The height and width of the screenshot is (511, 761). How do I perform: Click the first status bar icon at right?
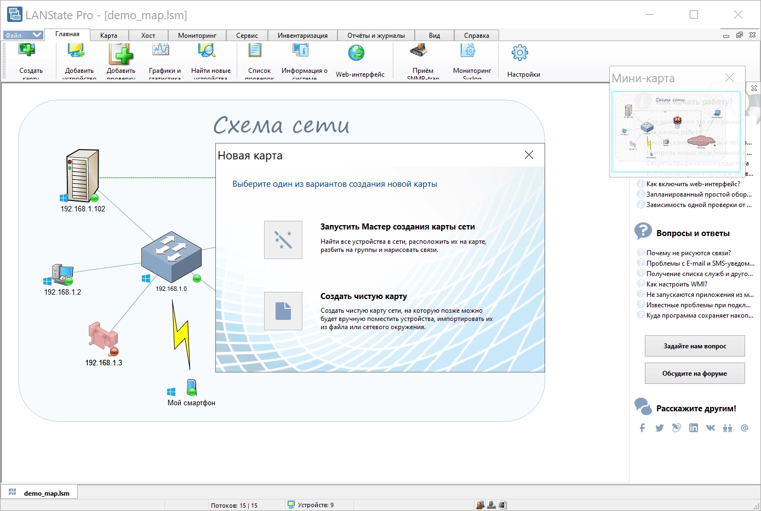pos(480,505)
